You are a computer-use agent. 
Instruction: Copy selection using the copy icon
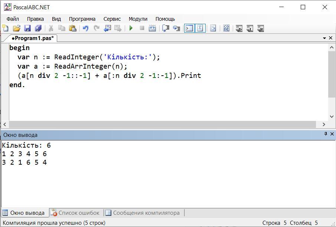coord(62,28)
